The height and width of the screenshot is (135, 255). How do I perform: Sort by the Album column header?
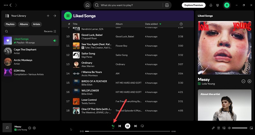[119, 24]
